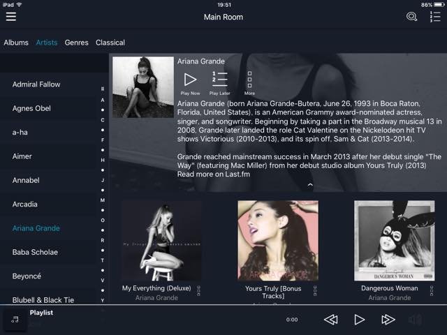Open the Playlist label in player bar
This screenshot has width=447, height=335.
click(41, 313)
